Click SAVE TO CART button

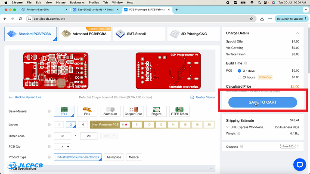pyautogui.click(x=263, y=102)
